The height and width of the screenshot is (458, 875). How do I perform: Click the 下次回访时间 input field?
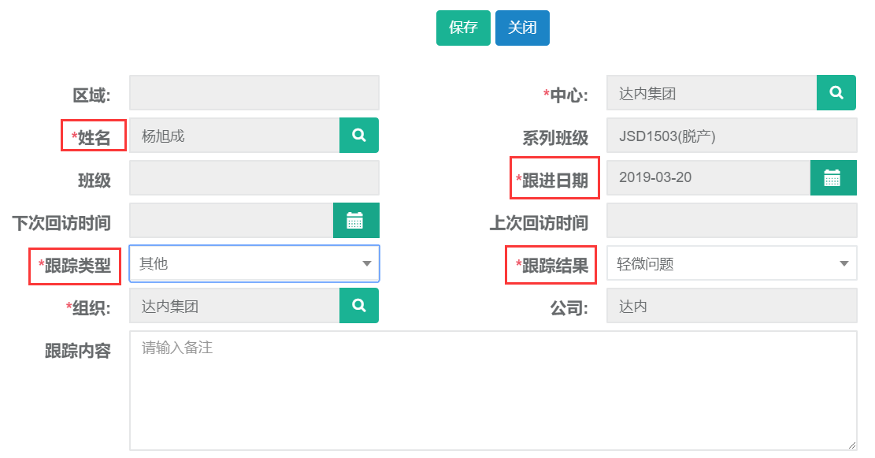coord(231,221)
